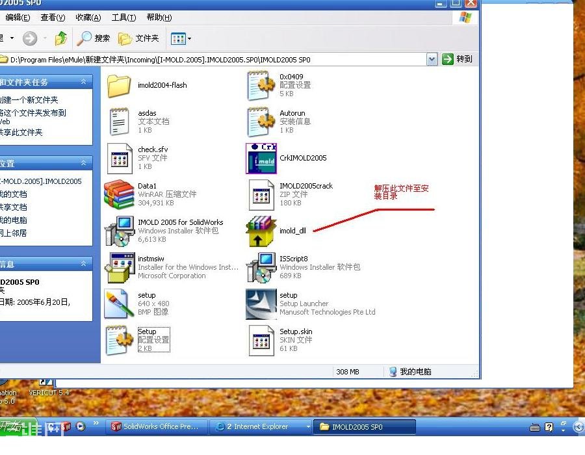Select the Data1 WinRAR archive icon
This screenshot has height=455, width=585.
[119, 194]
